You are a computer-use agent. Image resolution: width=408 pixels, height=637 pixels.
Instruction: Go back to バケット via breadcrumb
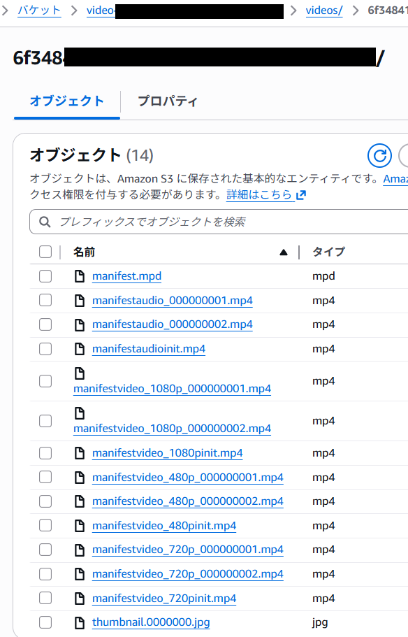(39, 11)
